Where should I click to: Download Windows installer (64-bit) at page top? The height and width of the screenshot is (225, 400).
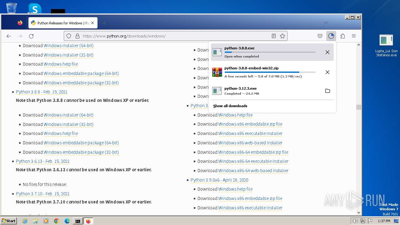coord(68,46)
